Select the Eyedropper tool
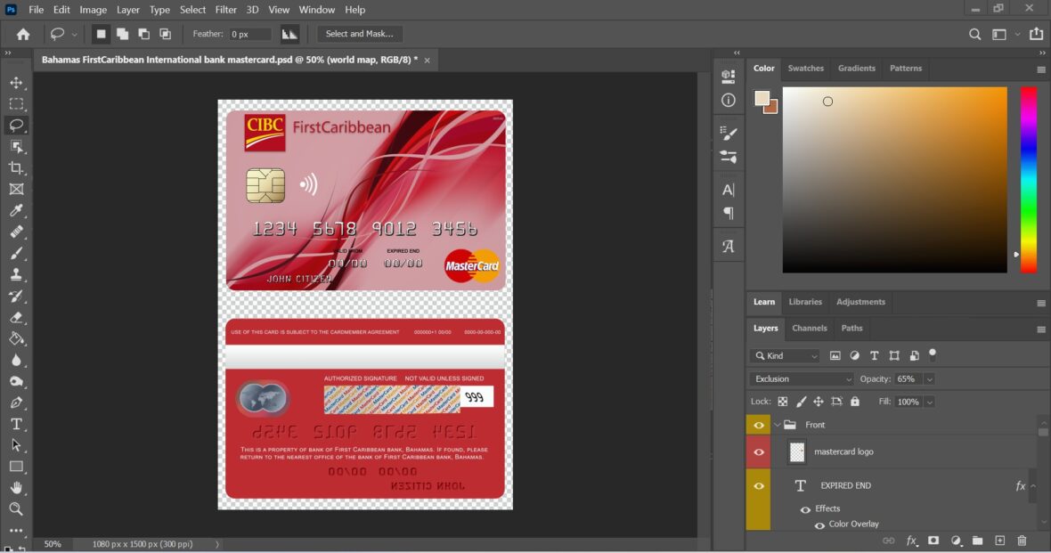 tap(16, 210)
